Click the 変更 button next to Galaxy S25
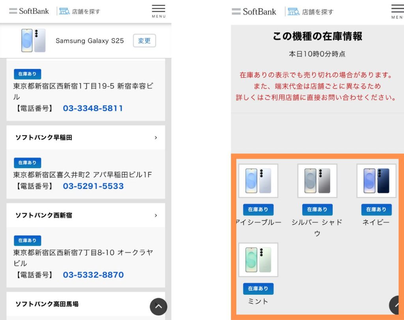404x320 pixels. [144, 41]
